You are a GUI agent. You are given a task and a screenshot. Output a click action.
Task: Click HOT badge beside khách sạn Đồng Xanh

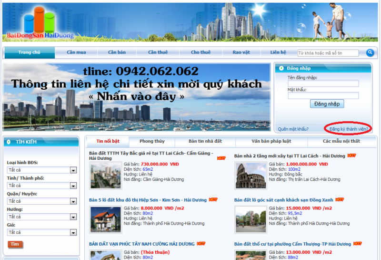click(340, 199)
